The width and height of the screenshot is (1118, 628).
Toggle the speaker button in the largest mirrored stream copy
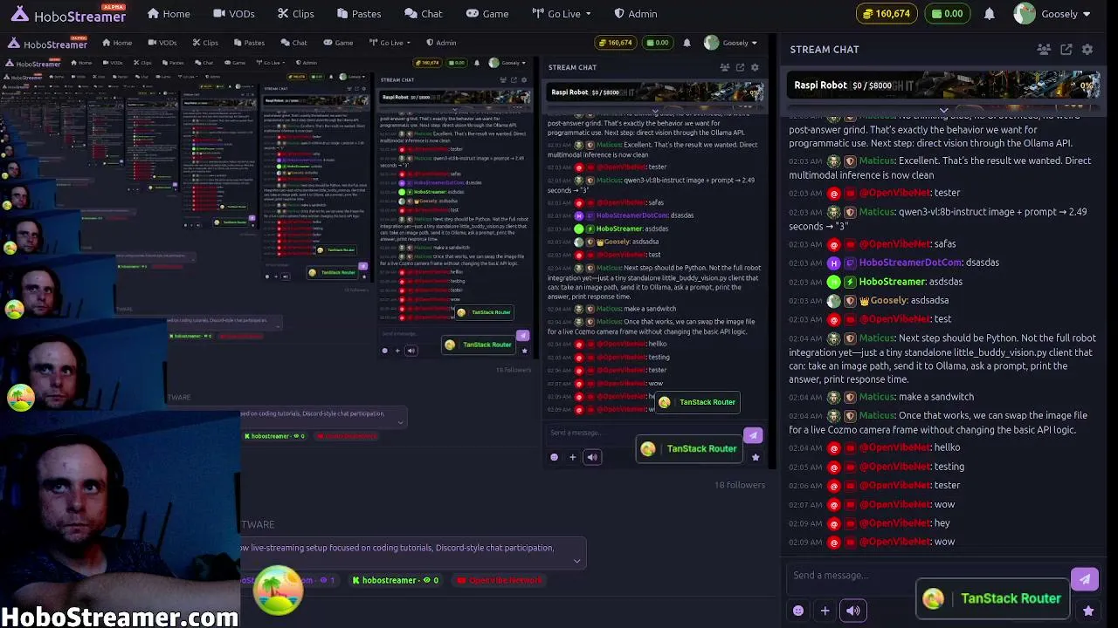point(592,457)
